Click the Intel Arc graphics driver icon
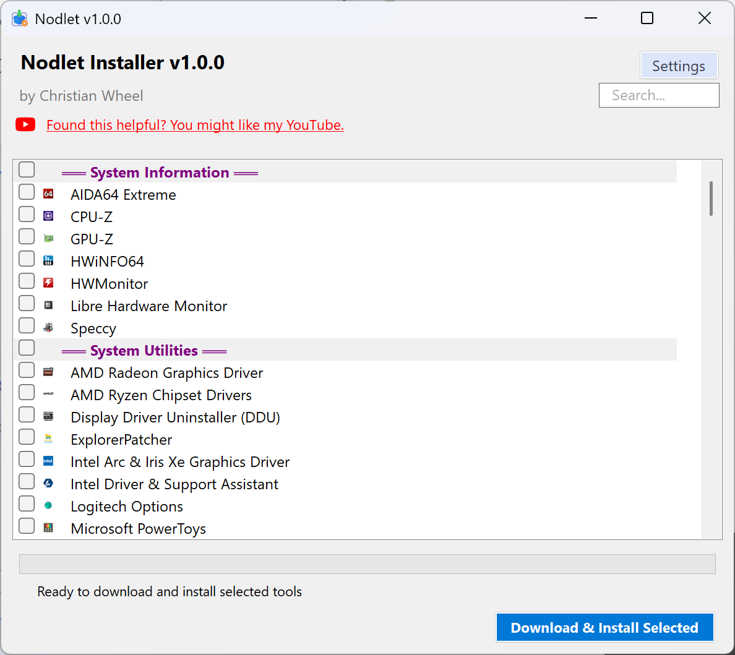This screenshot has width=735, height=655. (48, 461)
